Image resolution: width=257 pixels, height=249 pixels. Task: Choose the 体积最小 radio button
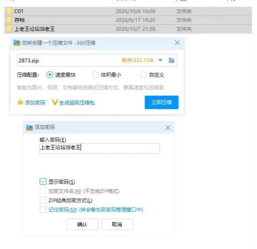click(x=95, y=75)
